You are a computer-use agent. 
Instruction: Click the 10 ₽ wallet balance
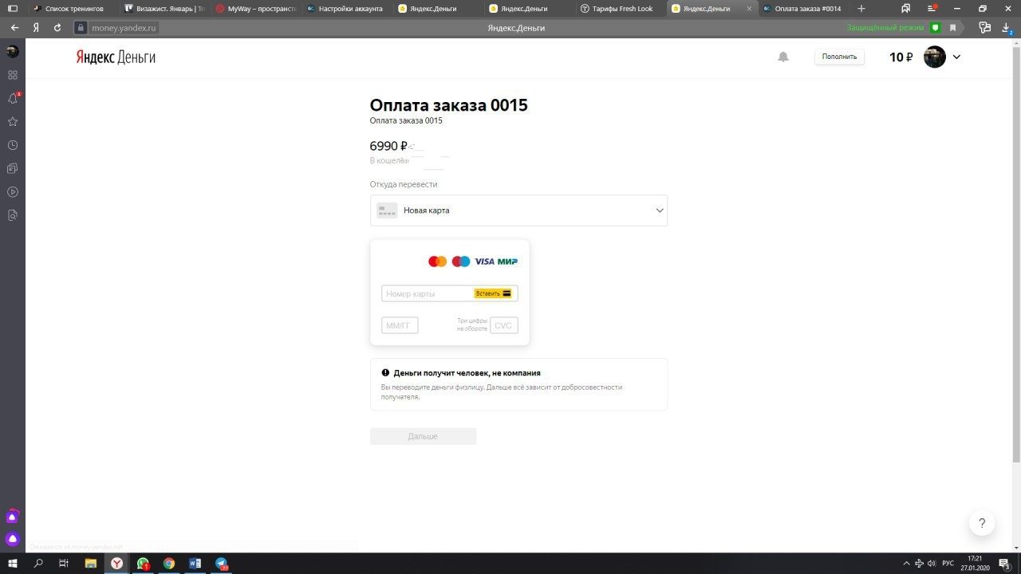pos(901,57)
